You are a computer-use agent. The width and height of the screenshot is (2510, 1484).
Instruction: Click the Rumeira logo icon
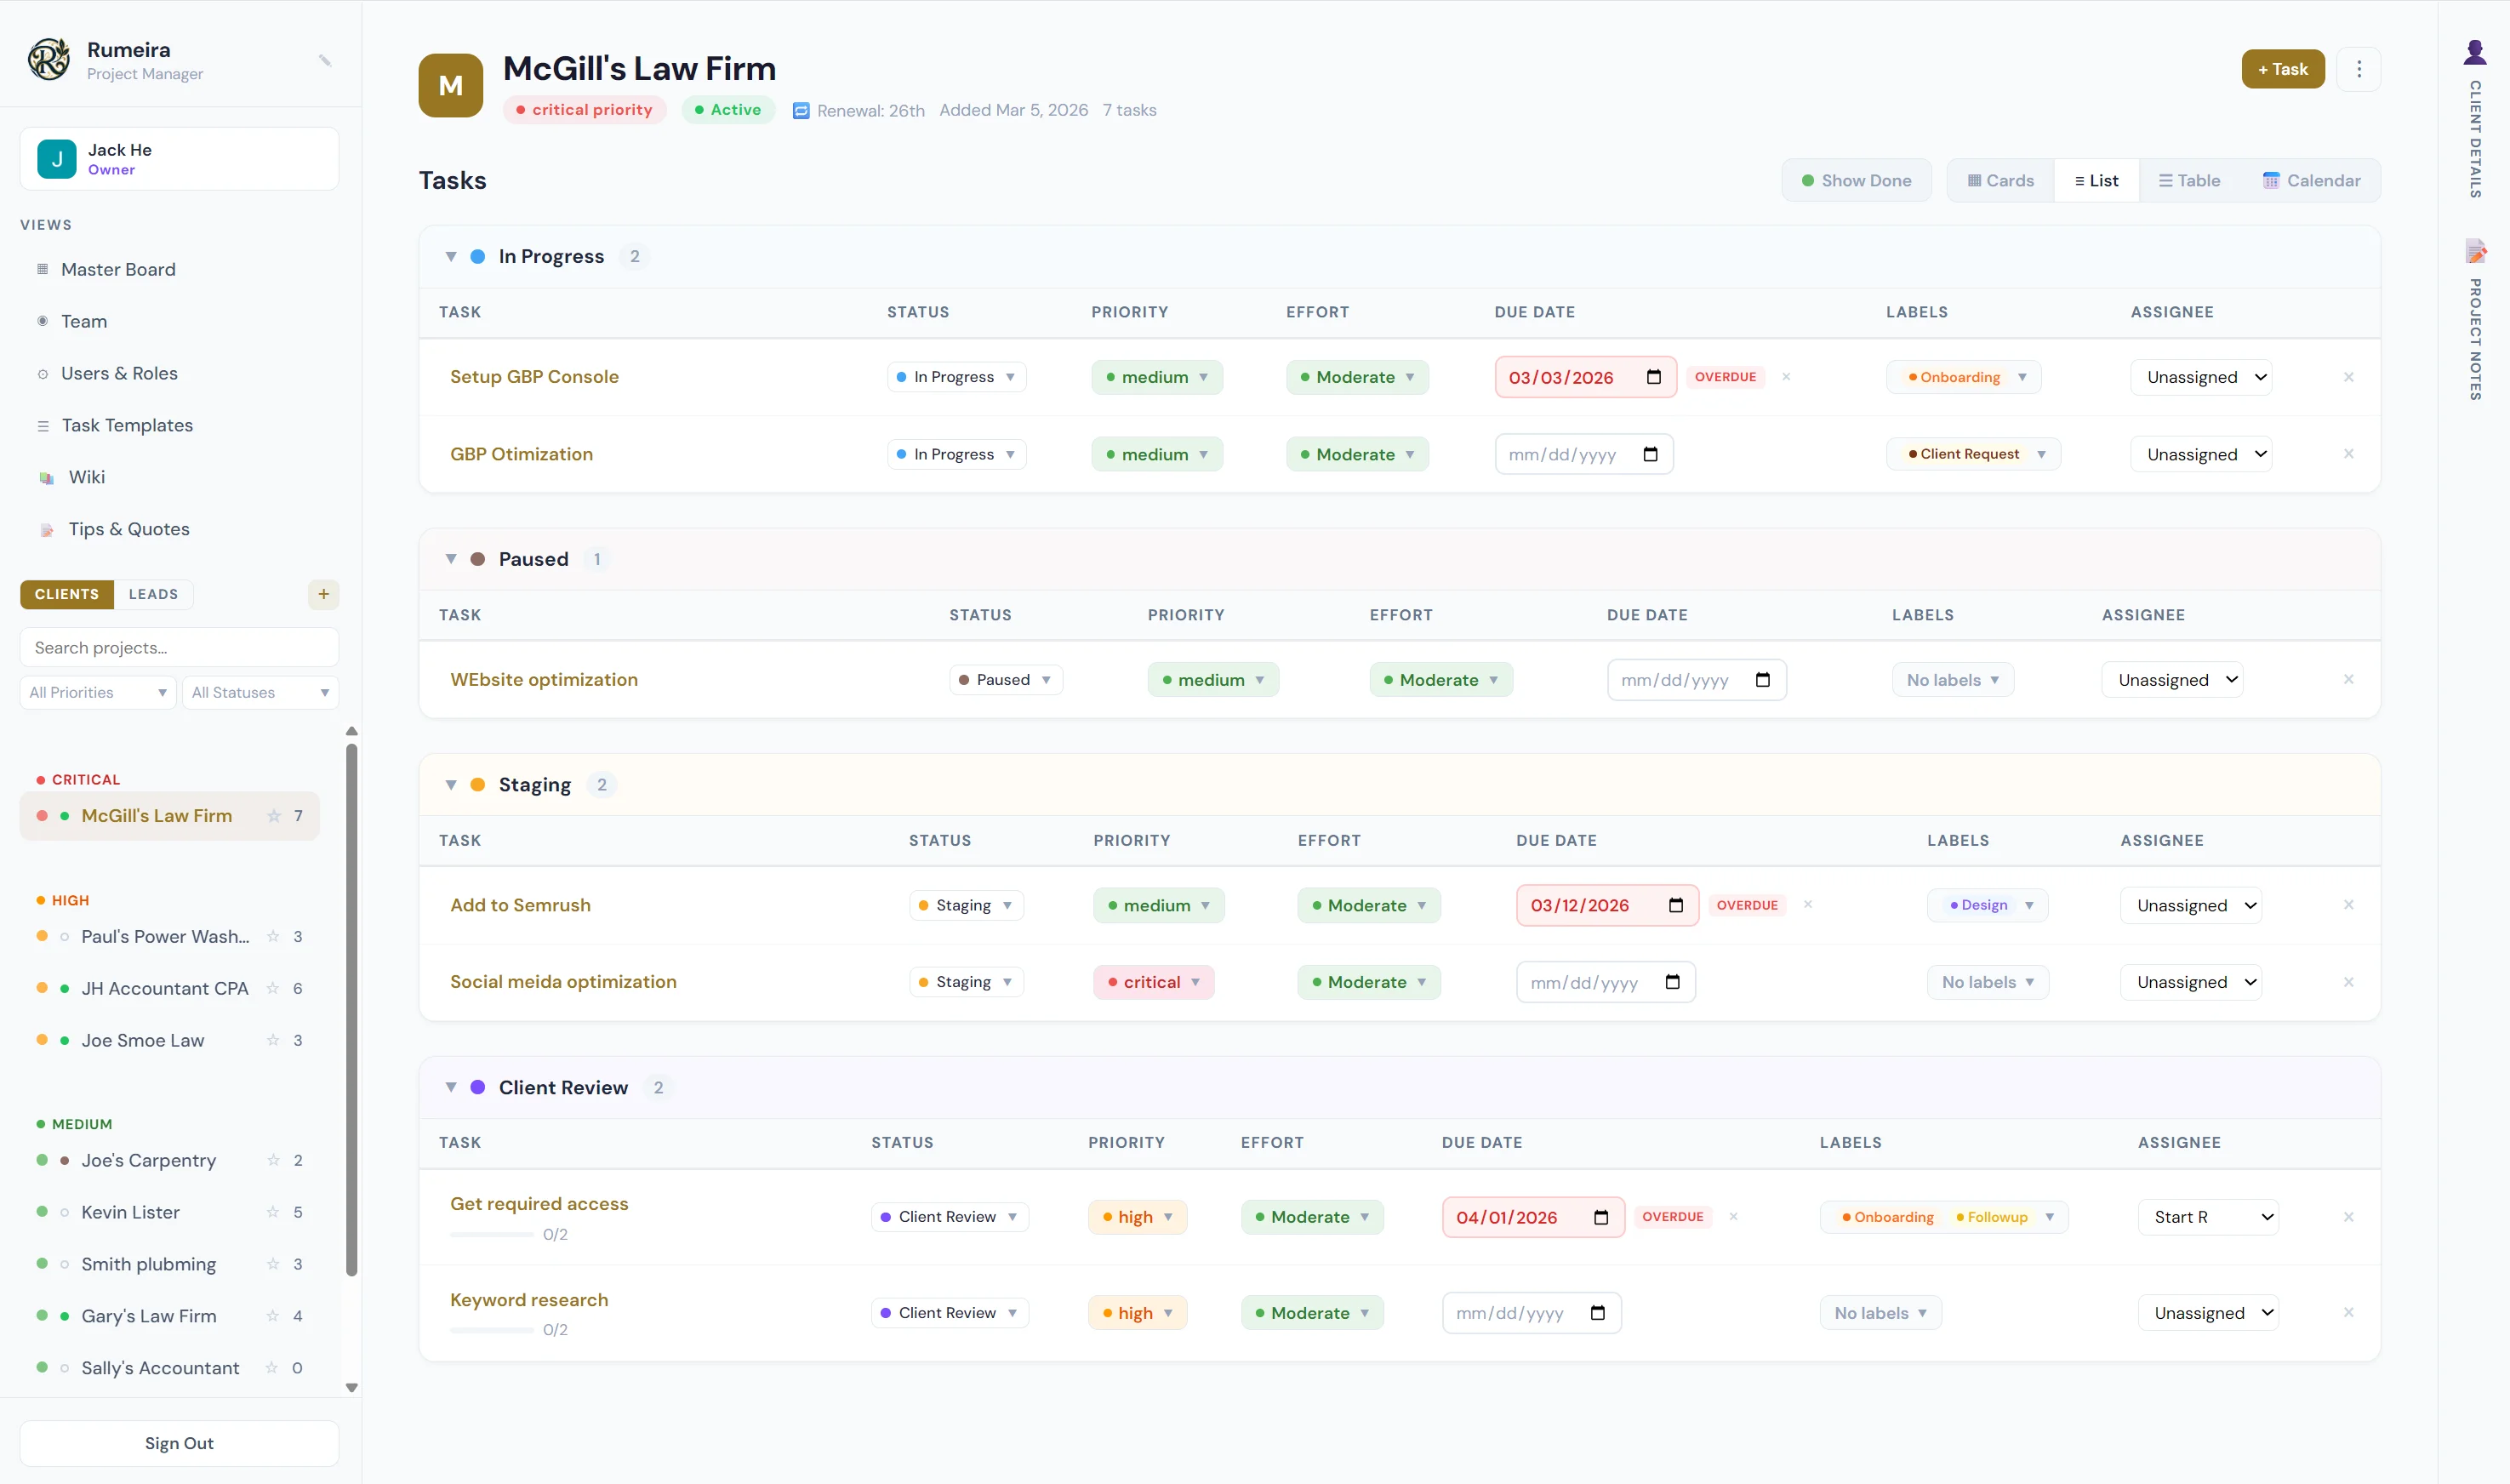coord(48,59)
